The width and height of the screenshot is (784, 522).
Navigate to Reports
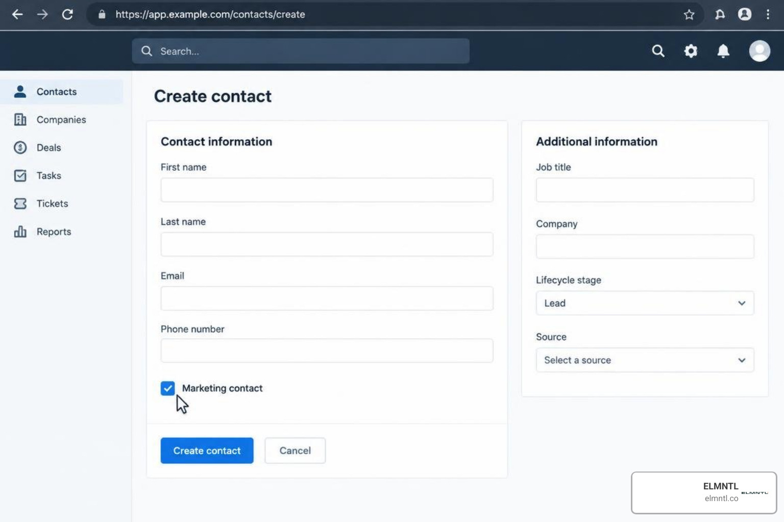point(61,231)
